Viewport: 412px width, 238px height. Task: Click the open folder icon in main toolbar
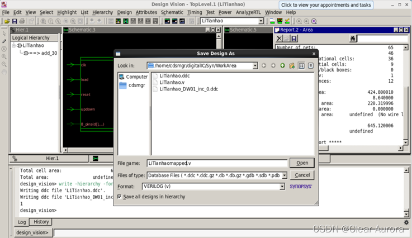7,21
